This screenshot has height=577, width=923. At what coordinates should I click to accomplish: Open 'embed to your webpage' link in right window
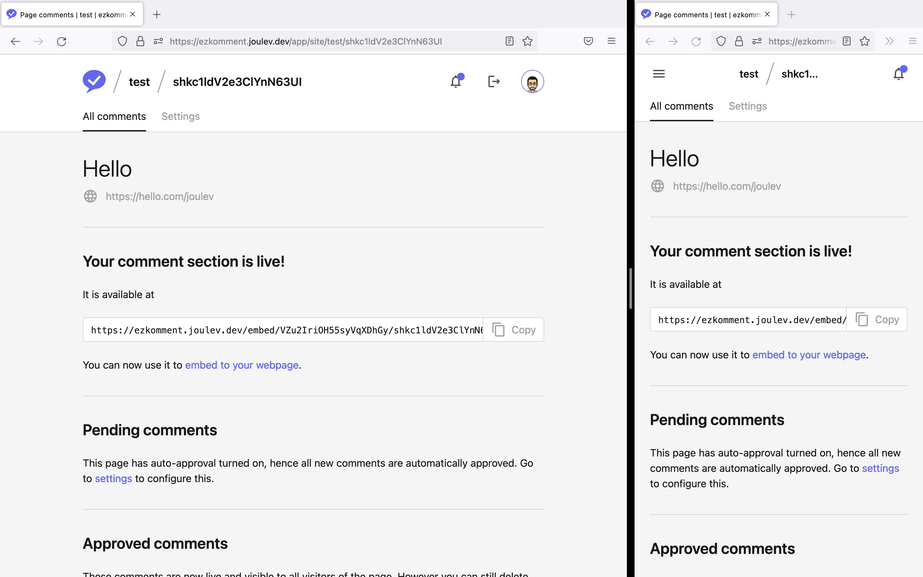[809, 355]
